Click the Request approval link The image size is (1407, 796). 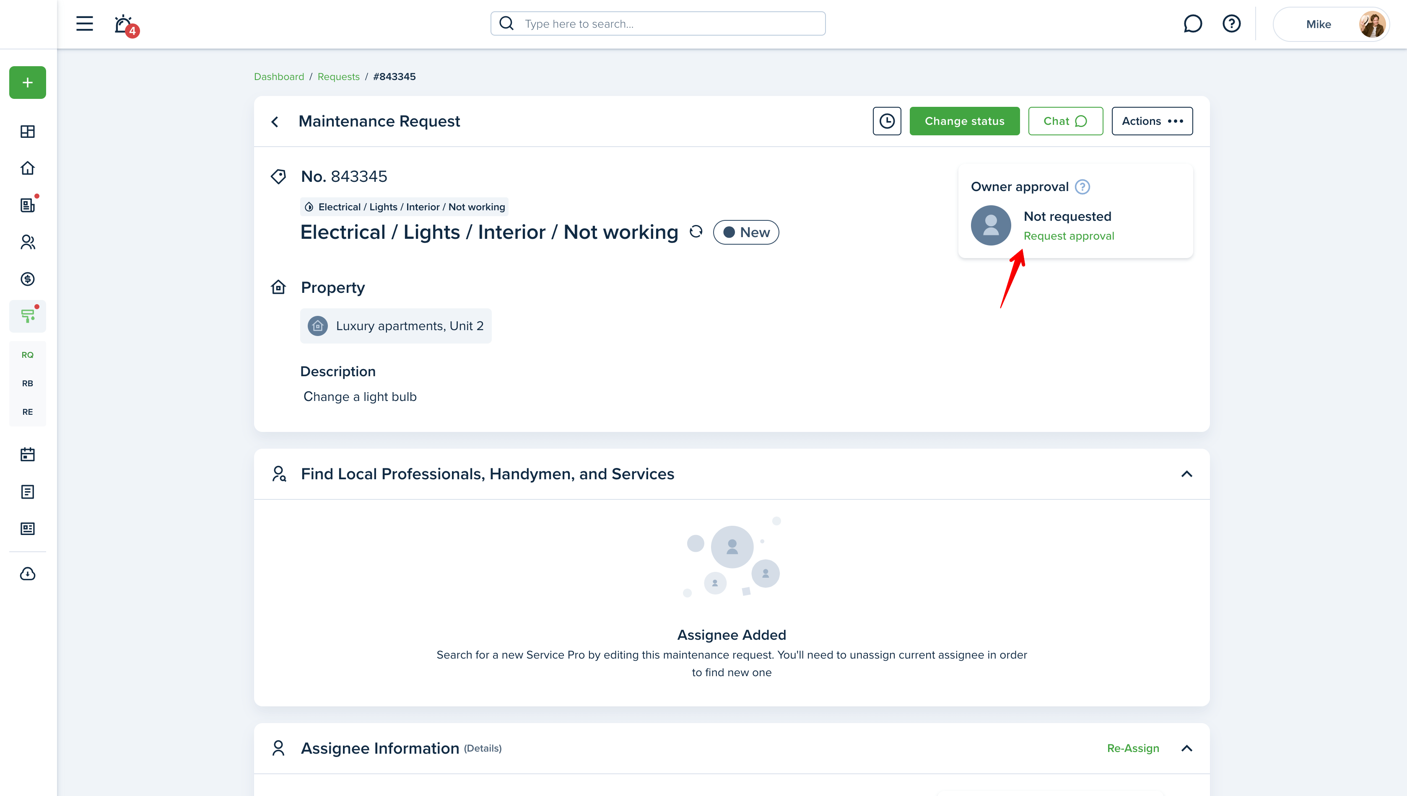1069,235
